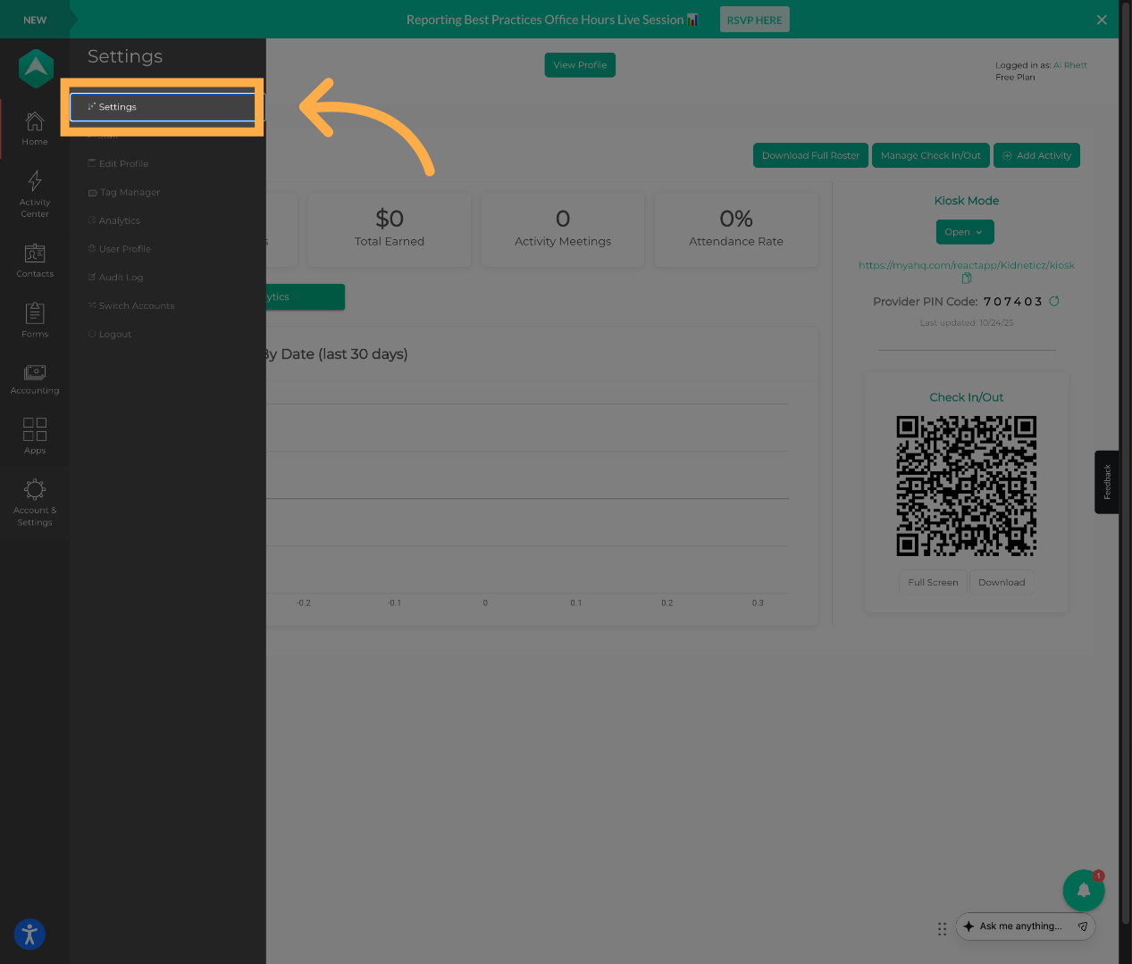The width and height of the screenshot is (1132, 964).
Task: Open the Feedback tab on the right edge
Action: [x=1106, y=482]
